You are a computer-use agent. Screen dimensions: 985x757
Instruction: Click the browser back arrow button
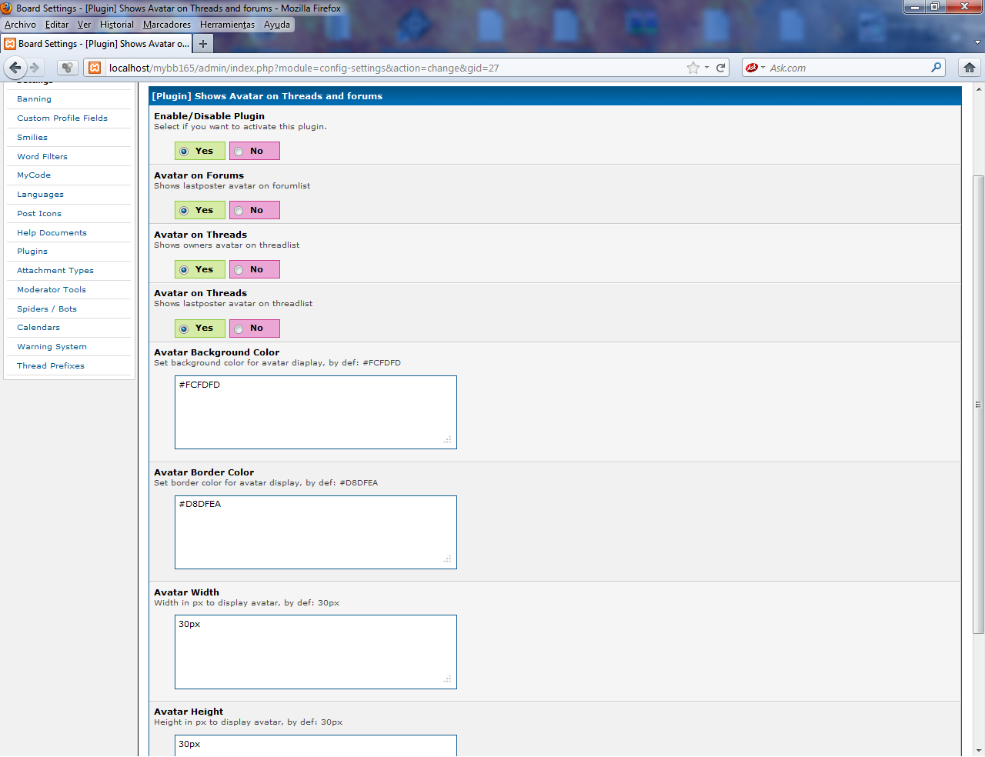tap(15, 68)
